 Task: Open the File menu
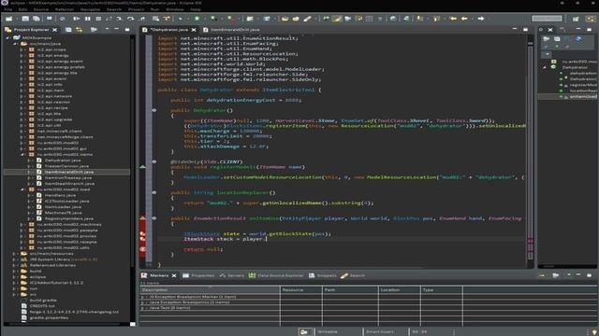[7, 9]
